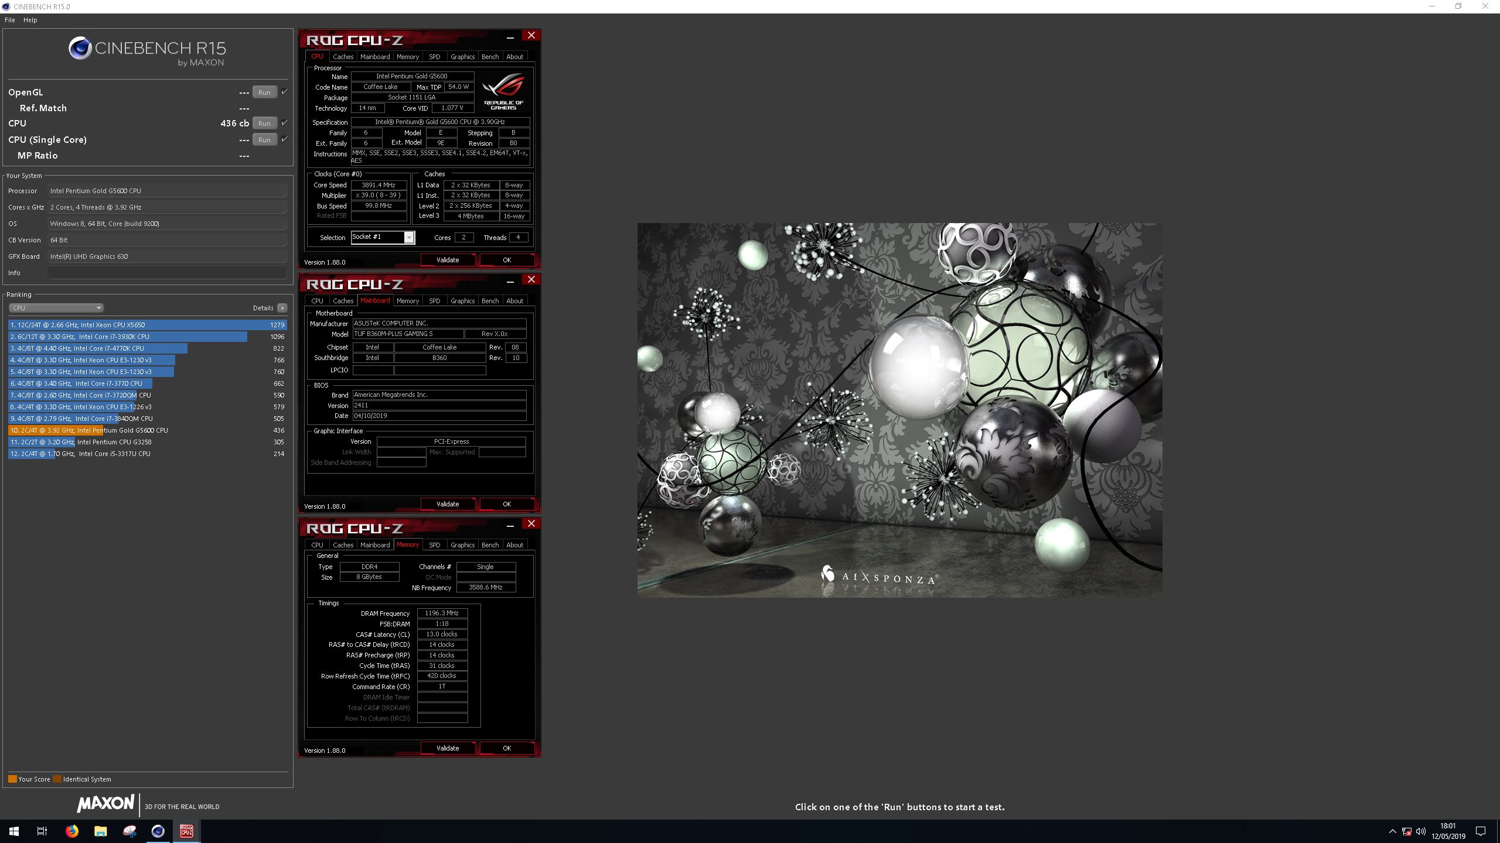The image size is (1500, 843).
Task: Show hidden tray icons chevron
Action: click(x=1392, y=831)
